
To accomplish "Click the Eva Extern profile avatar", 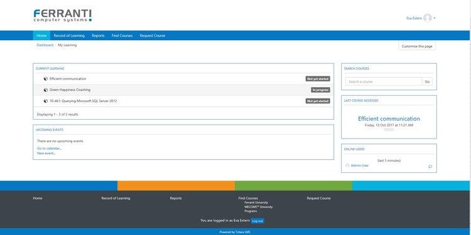I will (x=428, y=18).
